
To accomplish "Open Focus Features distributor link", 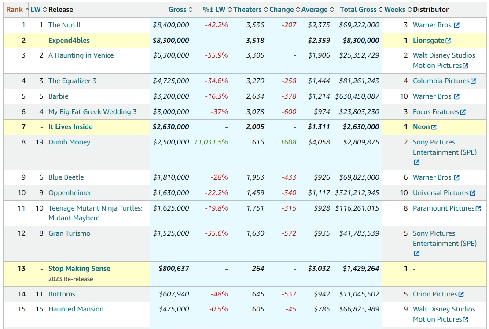I will pyautogui.click(x=436, y=112).
